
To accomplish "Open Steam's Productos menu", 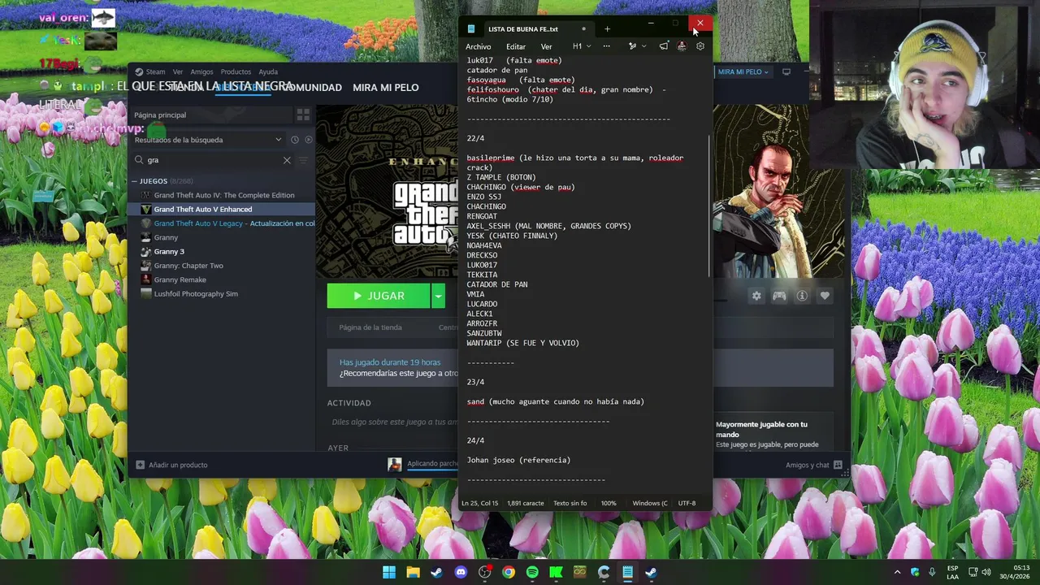I will (236, 71).
